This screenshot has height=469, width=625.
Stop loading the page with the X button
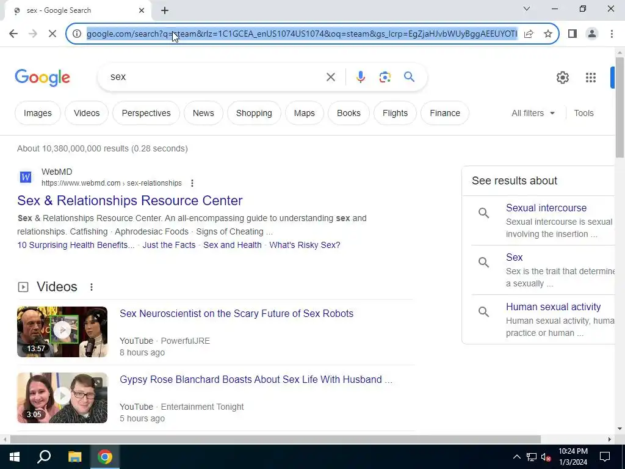(52, 34)
